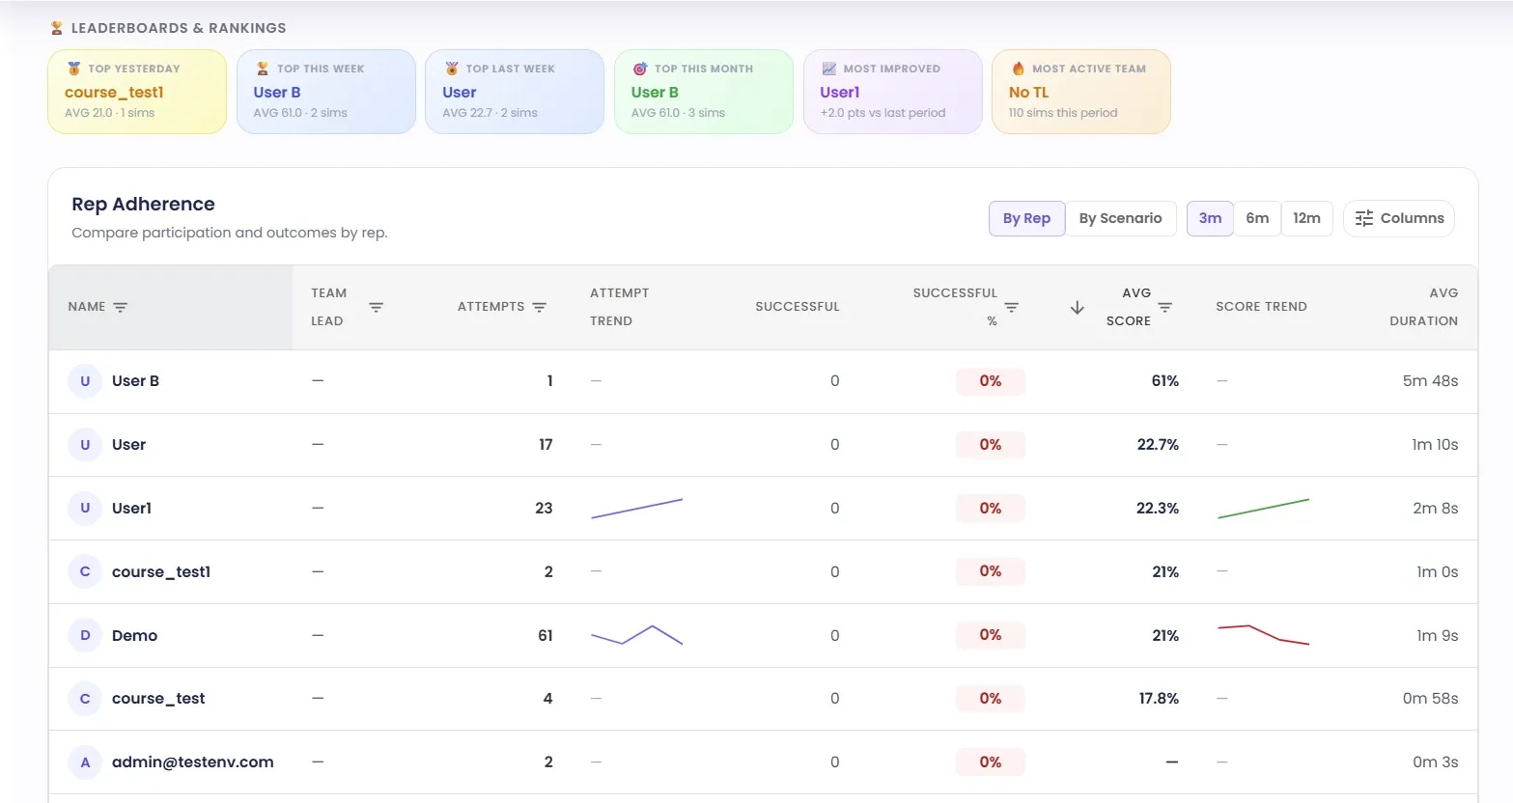Click Demo's purple attempt trend sparkline
The height and width of the screenshot is (803, 1513).
[637, 635]
